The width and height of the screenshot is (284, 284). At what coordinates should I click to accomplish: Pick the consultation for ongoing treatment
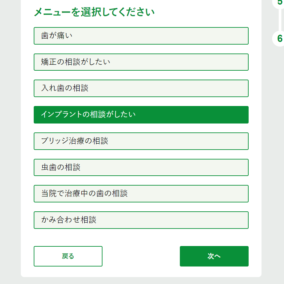pyautogui.click(x=141, y=194)
